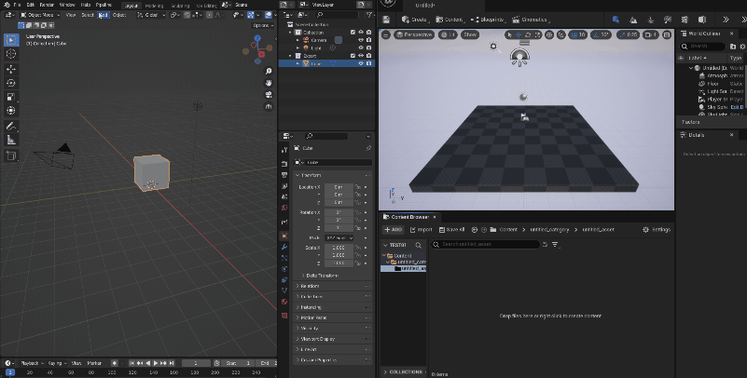Switch to Landscape mode in Unreal toolbar
Viewport: 747px width, 378px height.
633,20
